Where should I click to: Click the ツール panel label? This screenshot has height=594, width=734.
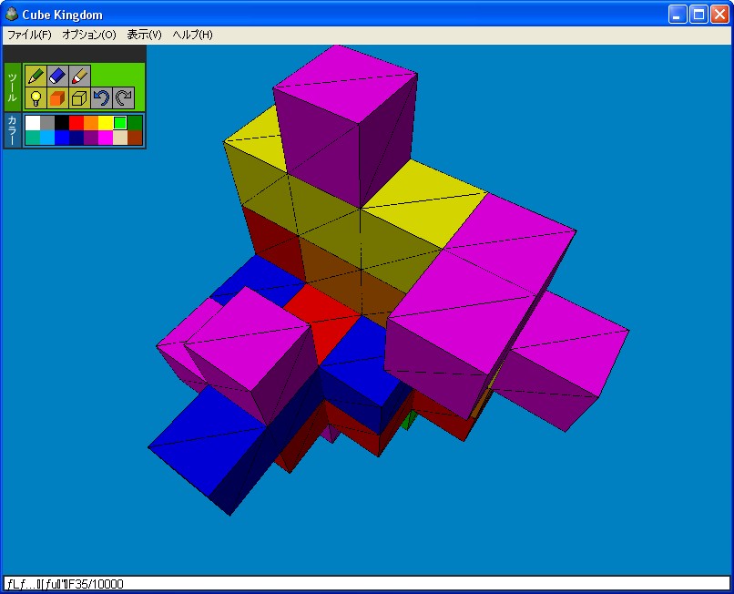(x=12, y=87)
